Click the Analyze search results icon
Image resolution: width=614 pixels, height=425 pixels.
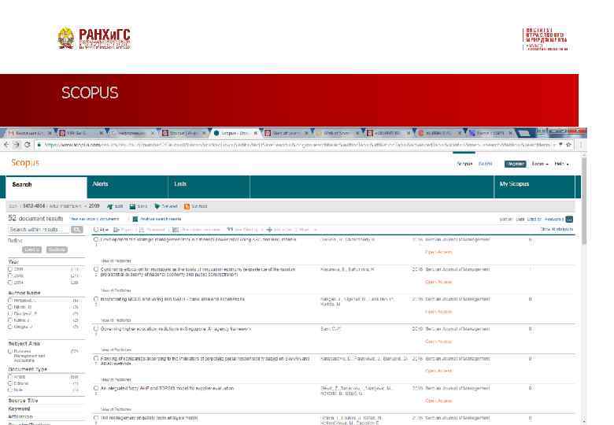coord(135,219)
